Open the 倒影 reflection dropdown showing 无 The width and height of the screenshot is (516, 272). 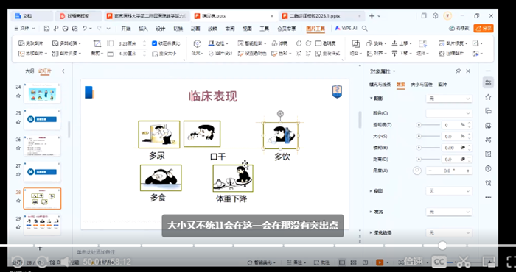tap(448, 191)
